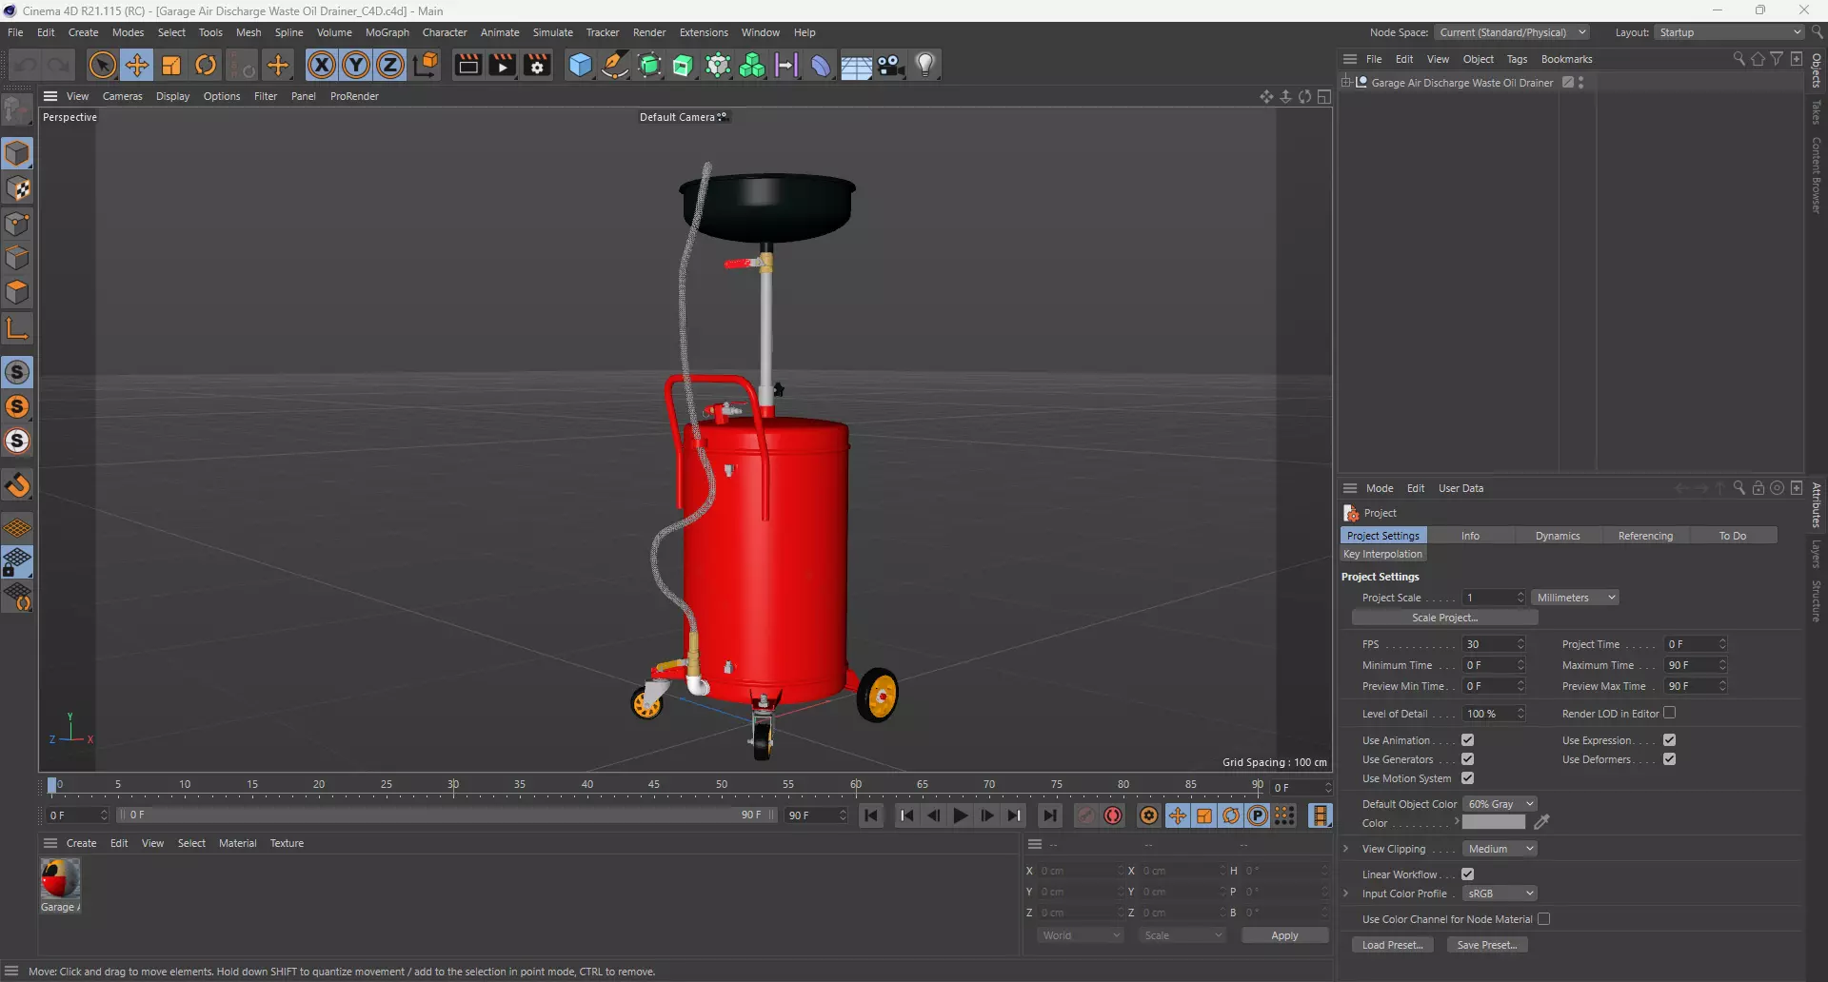Image resolution: width=1828 pixels, height=982 pixels.
Task: Toggle Linear Workflow checkbox
Action: tap(1467, 874)
